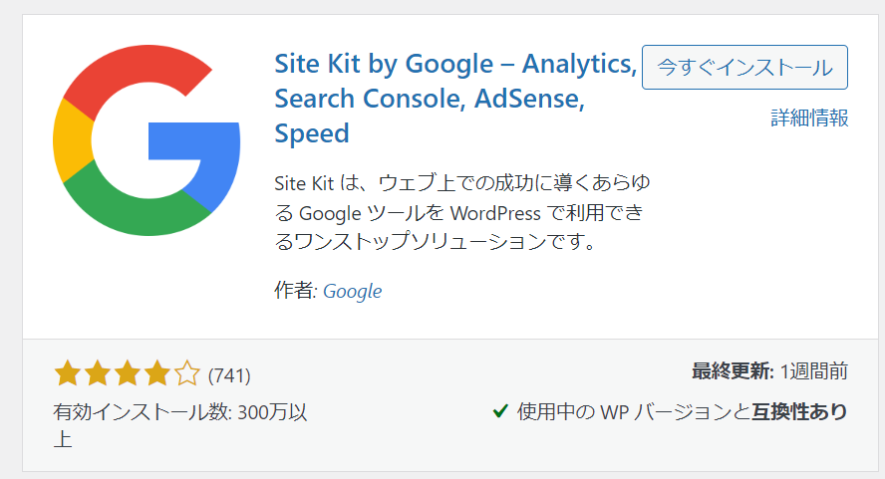Click the Site Kit description paragraph
The height and width of the screenshot is (479, 885).
[460, 212]
